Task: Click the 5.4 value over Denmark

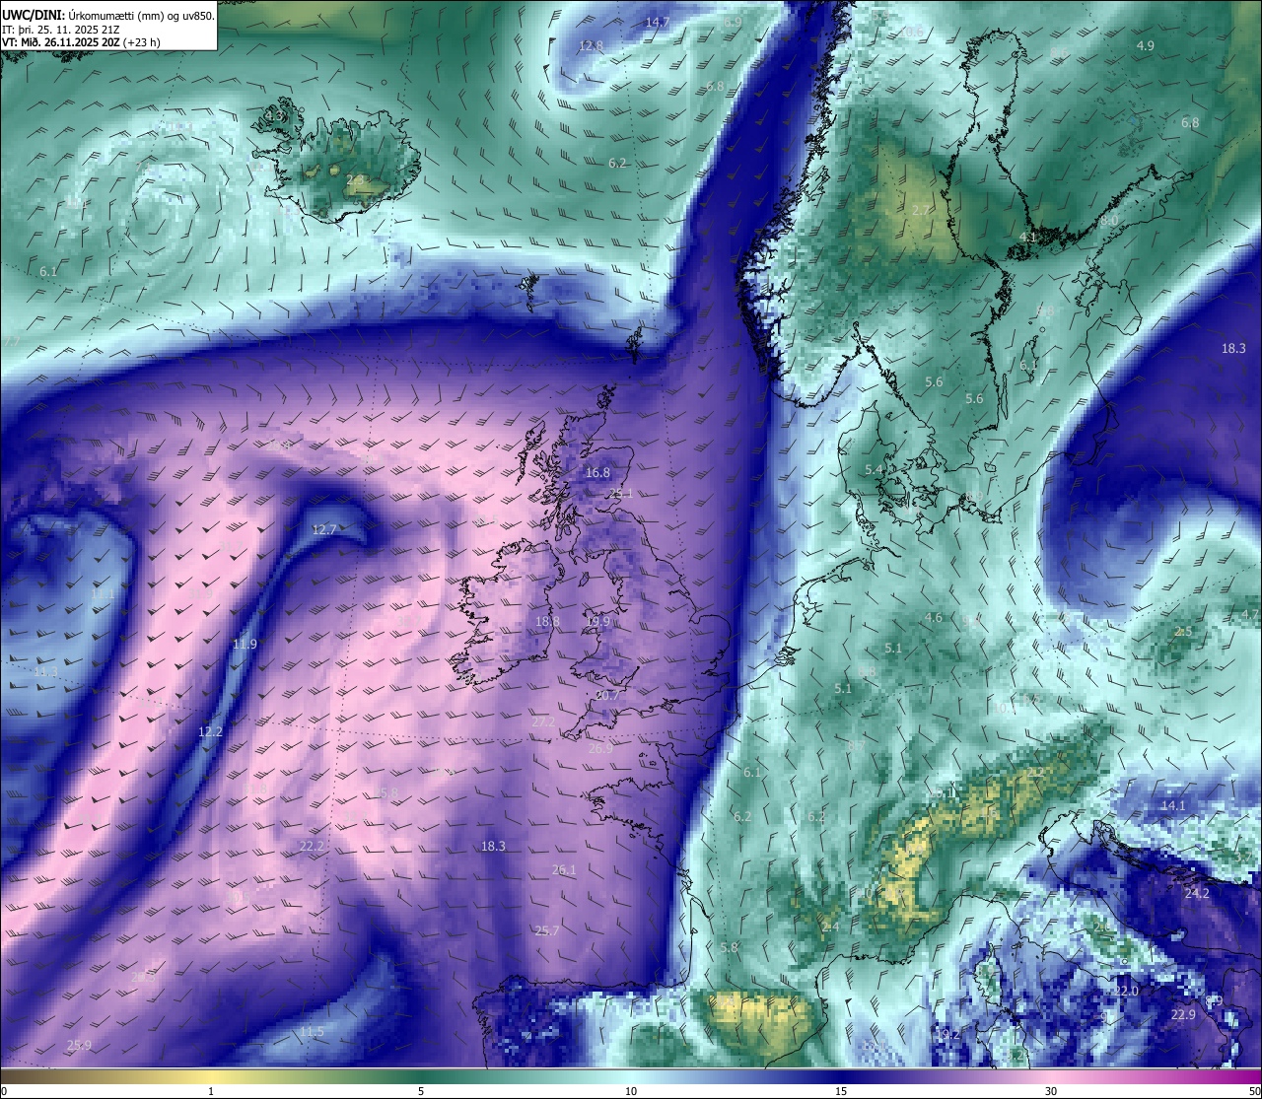Action: tap(874, 470)
